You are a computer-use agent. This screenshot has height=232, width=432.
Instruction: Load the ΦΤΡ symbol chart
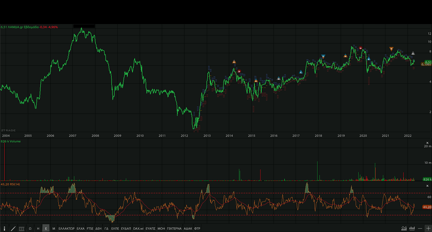coord(197,229)
